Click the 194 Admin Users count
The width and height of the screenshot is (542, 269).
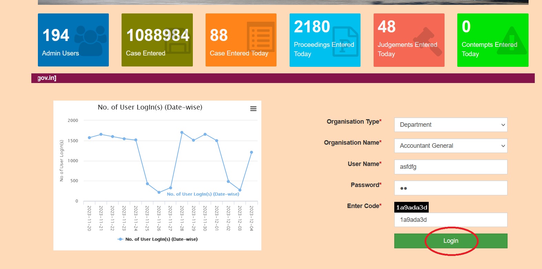(56, 35)
